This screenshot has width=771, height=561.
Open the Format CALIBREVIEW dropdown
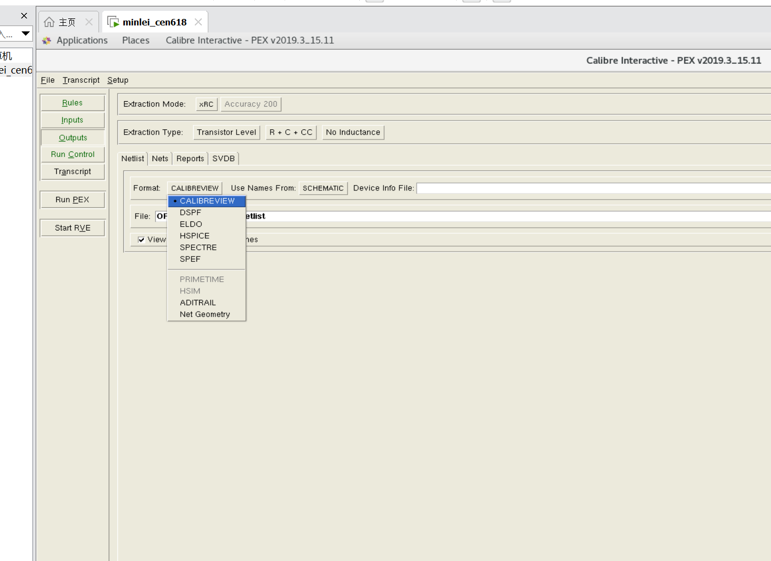[x=195, y=188]
